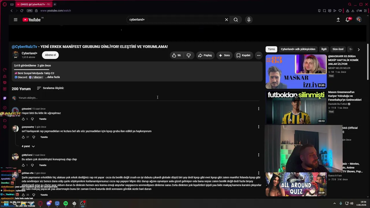Dislike the @lousimi comment
This screenshot has height=208, width=370.
point(32,119)
